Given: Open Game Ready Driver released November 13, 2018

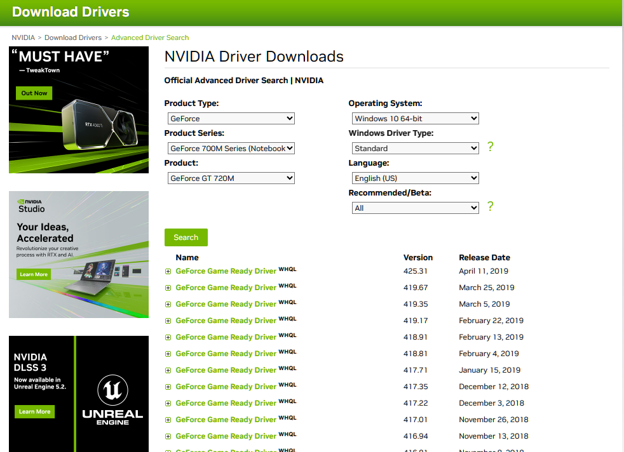Looking at the screenshot, I should coord(226,436).
